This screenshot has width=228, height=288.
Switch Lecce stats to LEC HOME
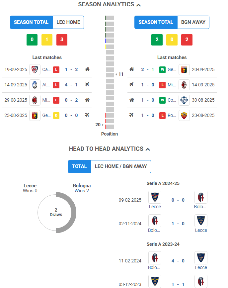(x=68, y=22)
